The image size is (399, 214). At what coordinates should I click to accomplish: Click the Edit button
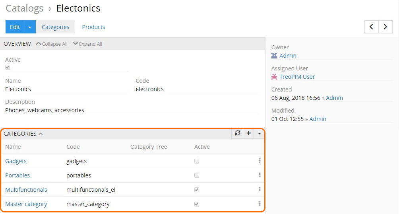click(15, 27)
